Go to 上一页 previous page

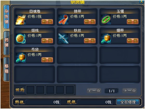point(94,91)
